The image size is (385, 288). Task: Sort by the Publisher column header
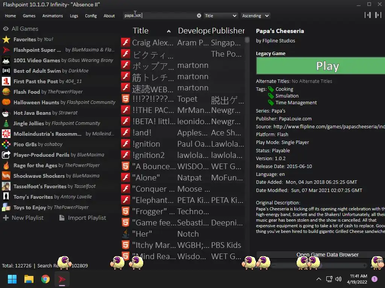click(x=228, y=31)
